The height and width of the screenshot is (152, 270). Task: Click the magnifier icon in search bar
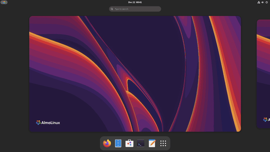point(112,9)
